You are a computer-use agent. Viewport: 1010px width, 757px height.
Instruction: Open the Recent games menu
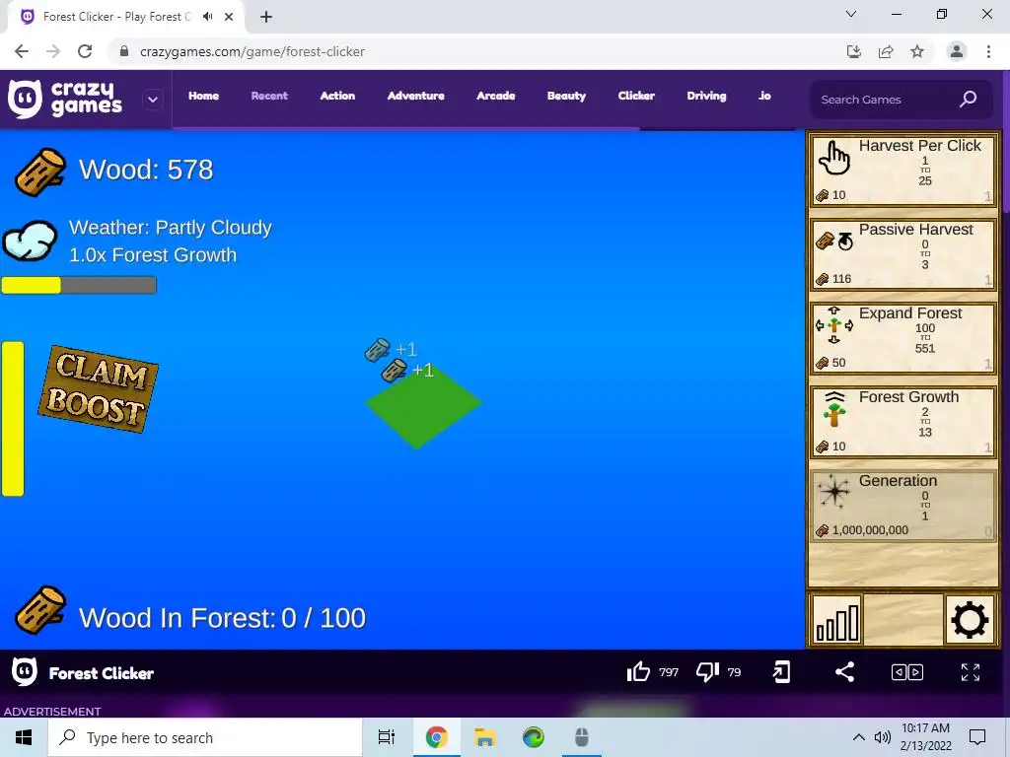[x=269, y=96]
